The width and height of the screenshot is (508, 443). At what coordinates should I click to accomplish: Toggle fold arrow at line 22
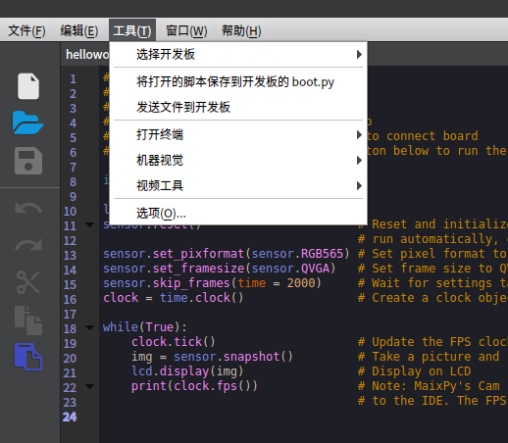[x=89, y=386]
